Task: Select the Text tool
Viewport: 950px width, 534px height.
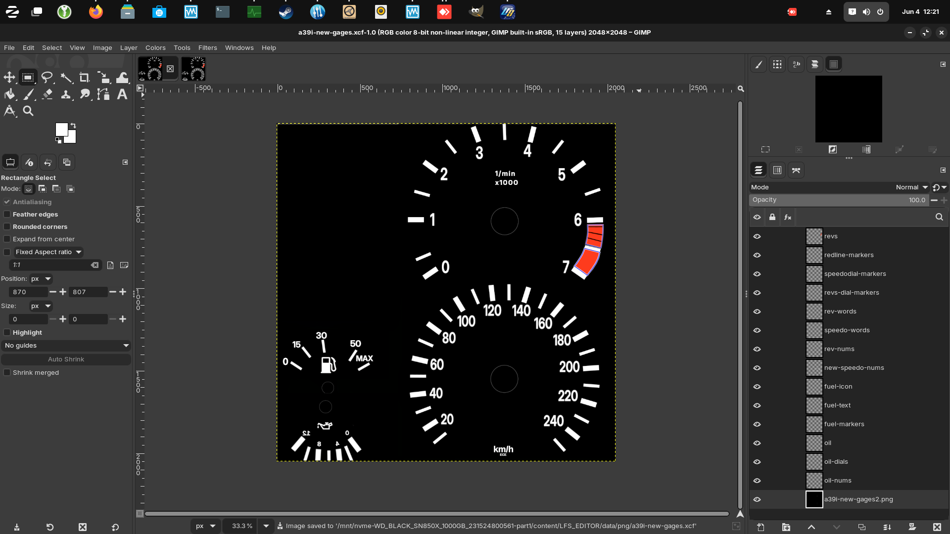Action: click(x=122, y=94)
